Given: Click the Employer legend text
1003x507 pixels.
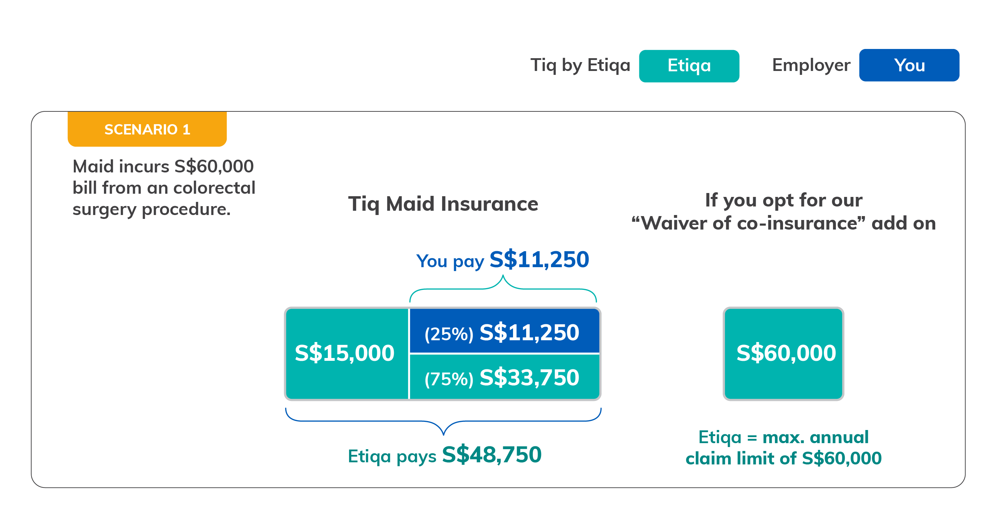Looking at the screenshot, I should (811, 65).
